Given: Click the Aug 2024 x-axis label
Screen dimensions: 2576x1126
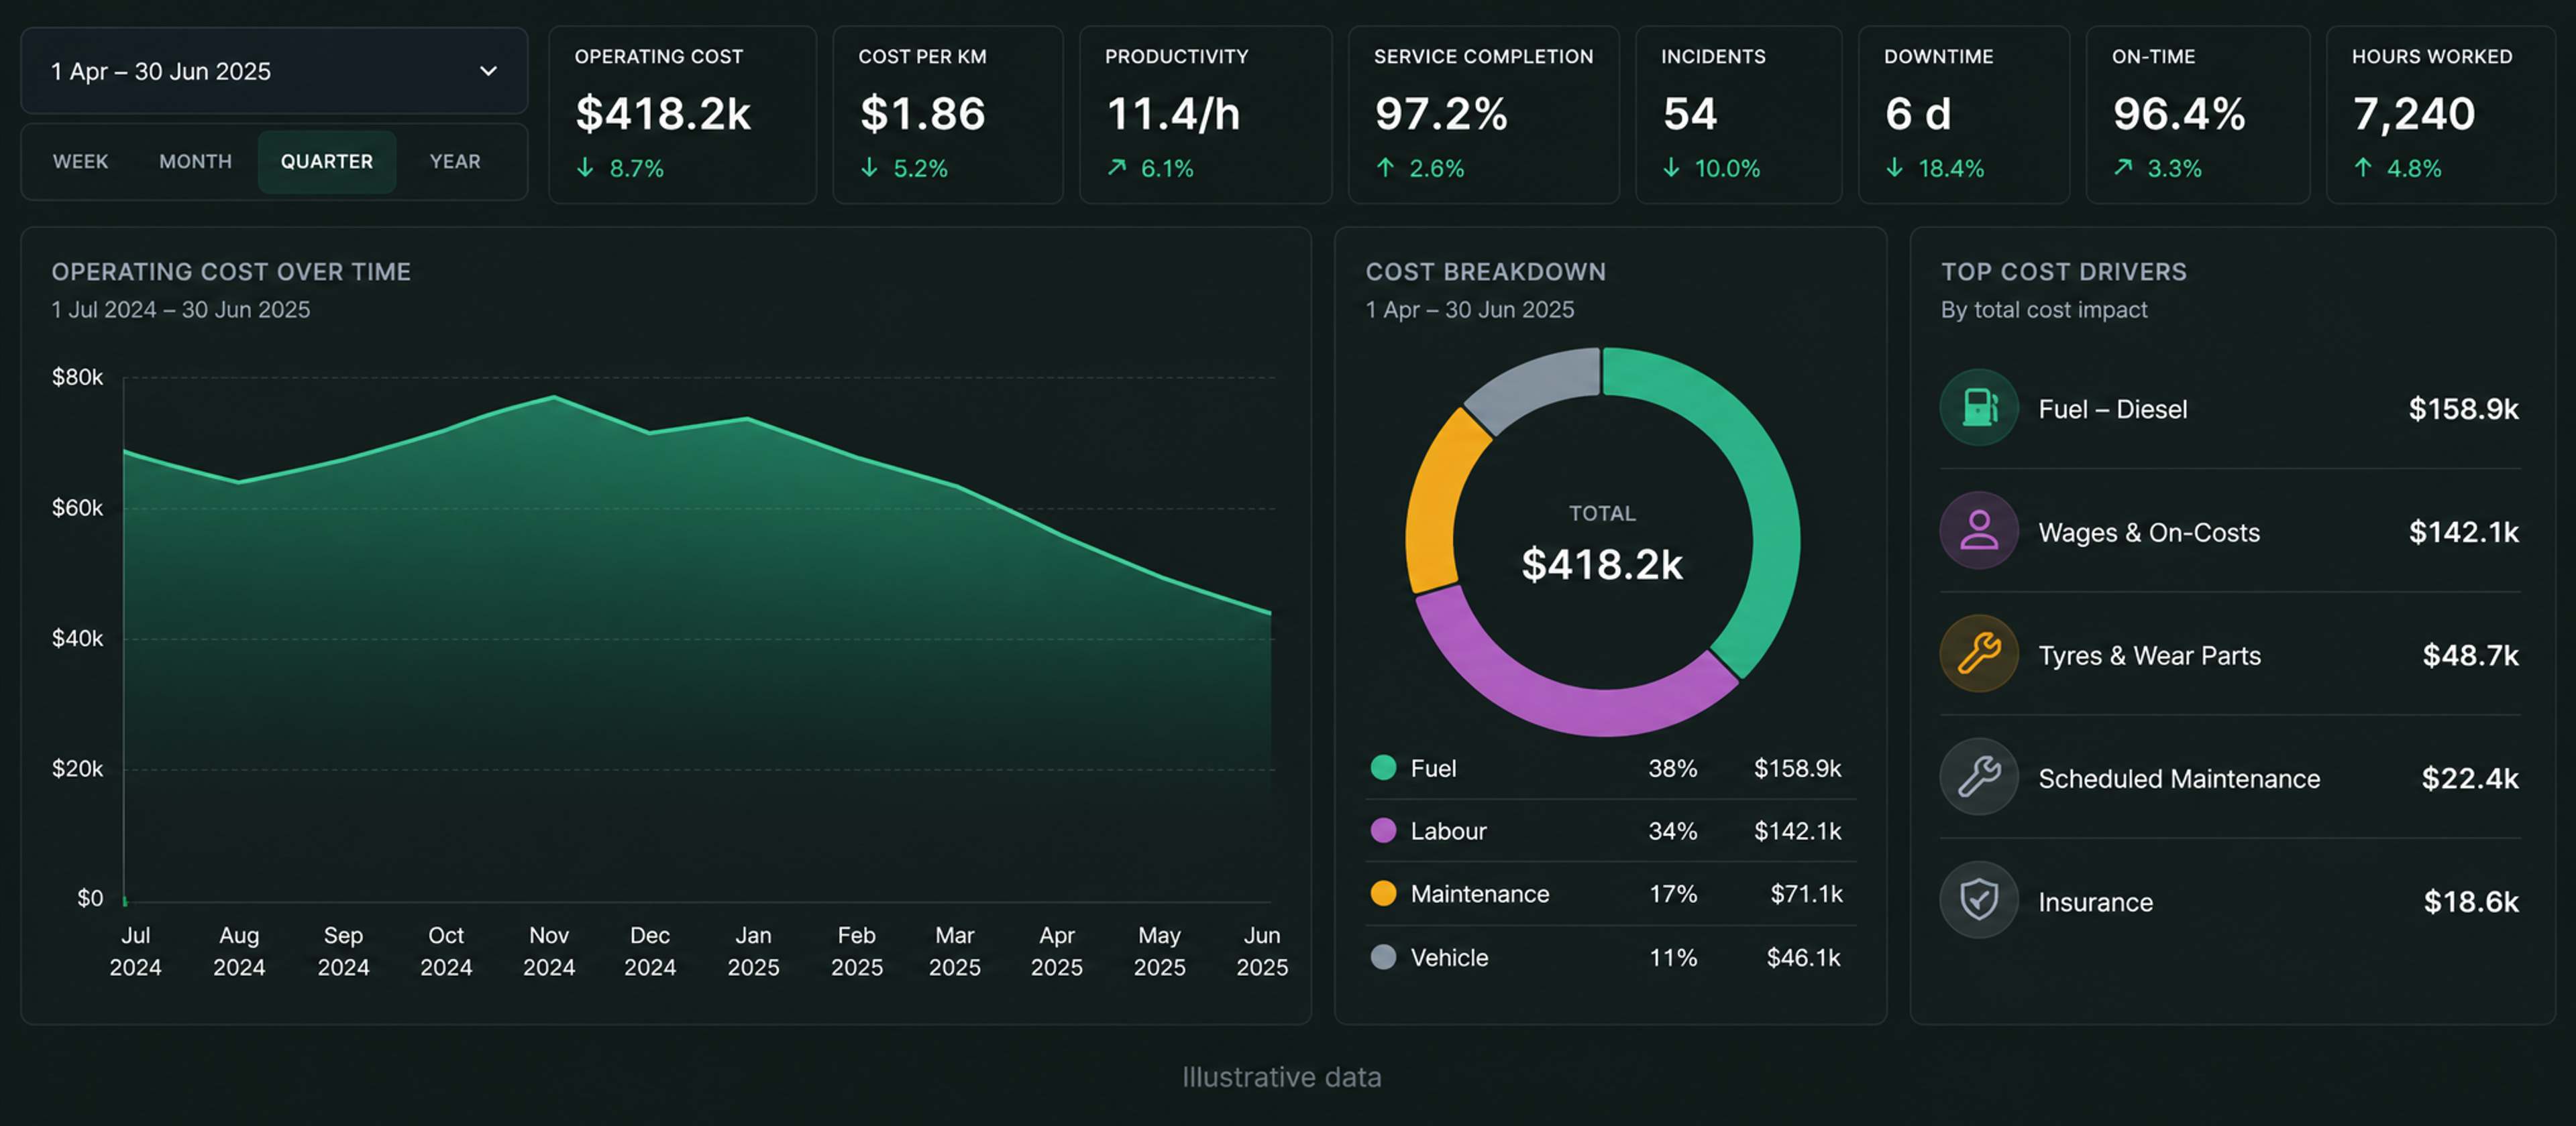Looking at the screenshot, I should [239, 951].
